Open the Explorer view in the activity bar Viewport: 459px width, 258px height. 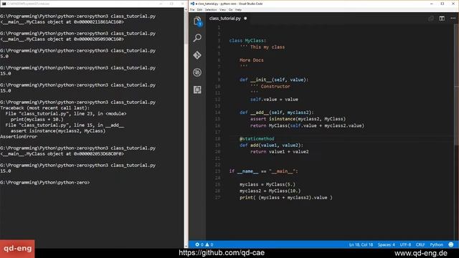(x=197, y=21)
